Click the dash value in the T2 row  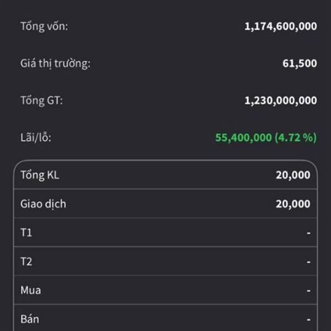click(308, 261)
